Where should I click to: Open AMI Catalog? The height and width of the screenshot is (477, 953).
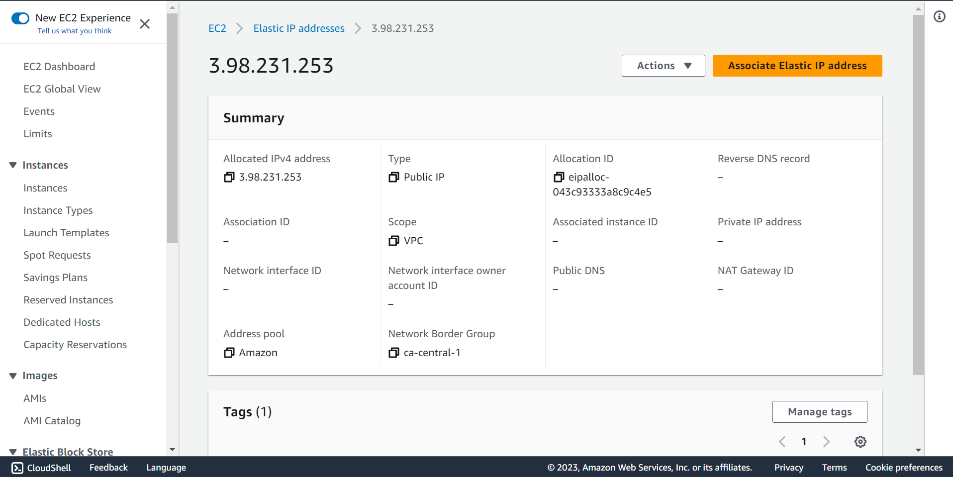tap(52, 421)
